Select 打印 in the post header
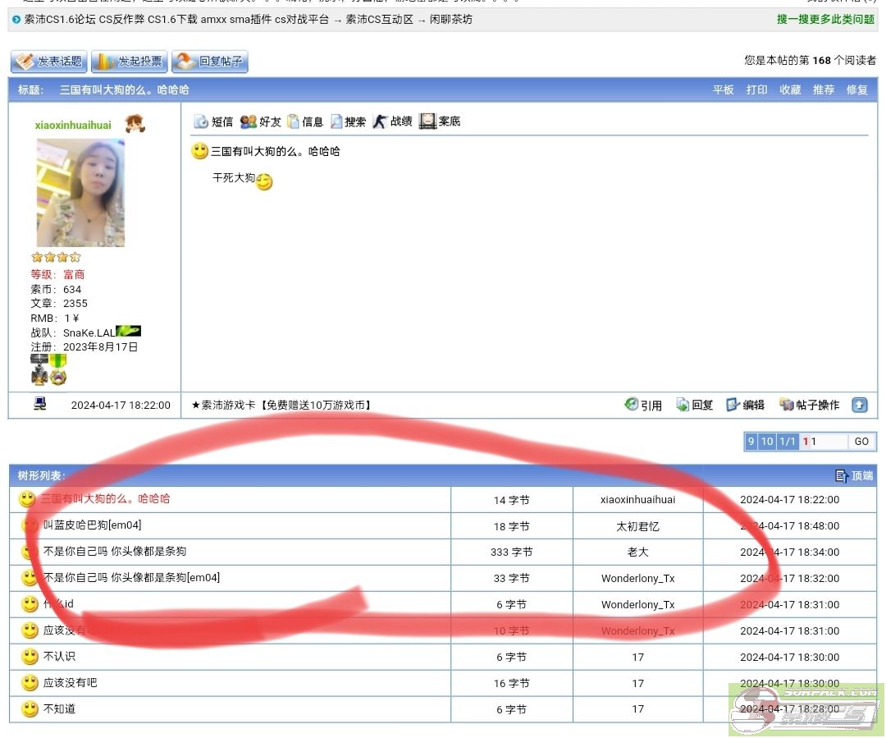 click(756, 89)
